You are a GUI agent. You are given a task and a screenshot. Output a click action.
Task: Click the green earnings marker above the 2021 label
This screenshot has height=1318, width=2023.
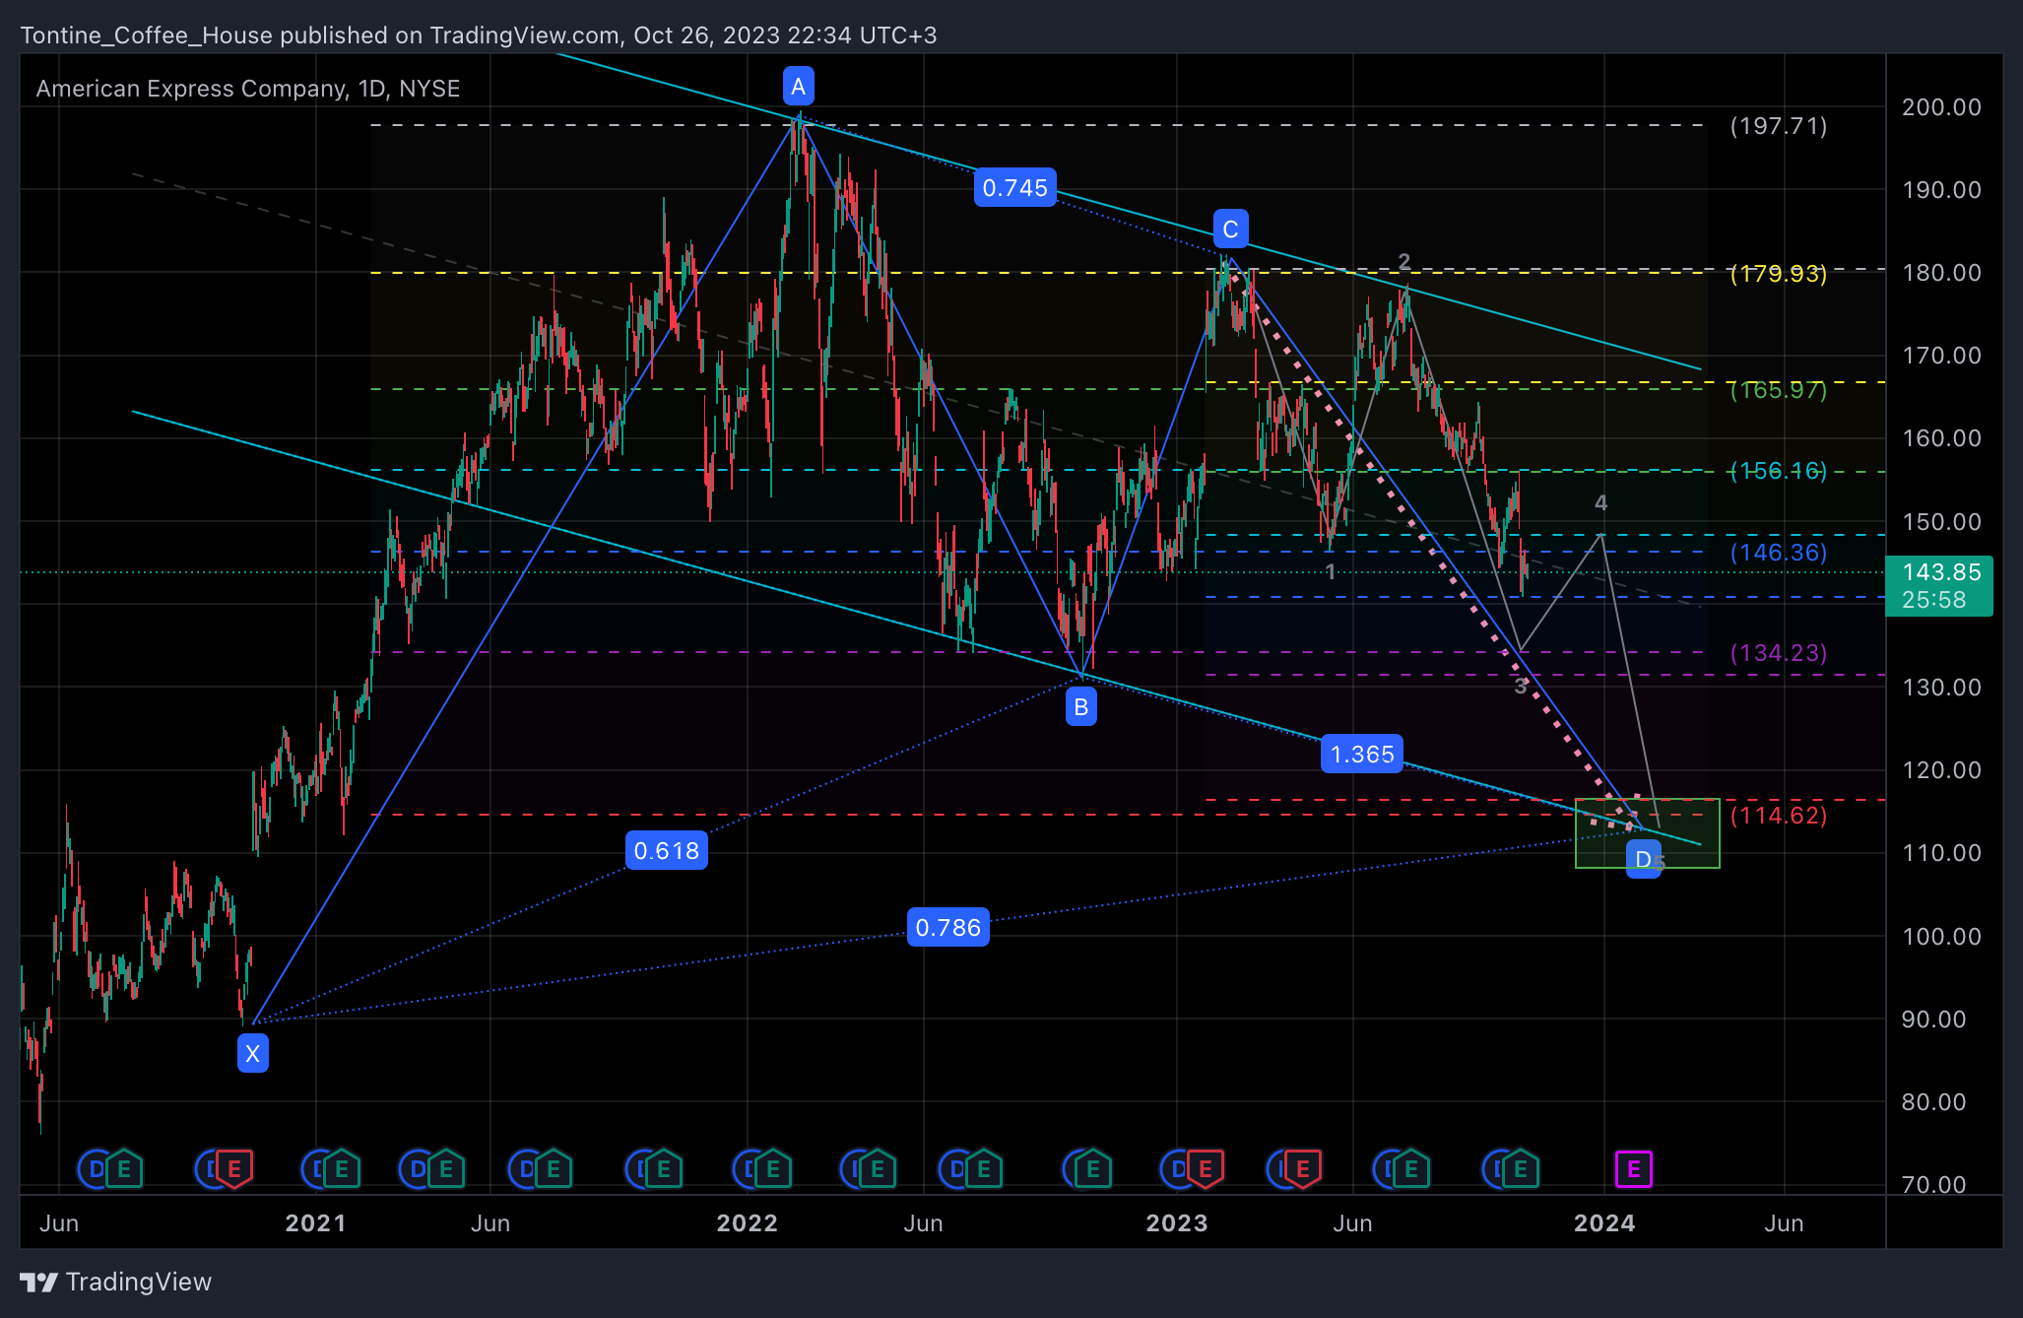(x=341, y=1169)
